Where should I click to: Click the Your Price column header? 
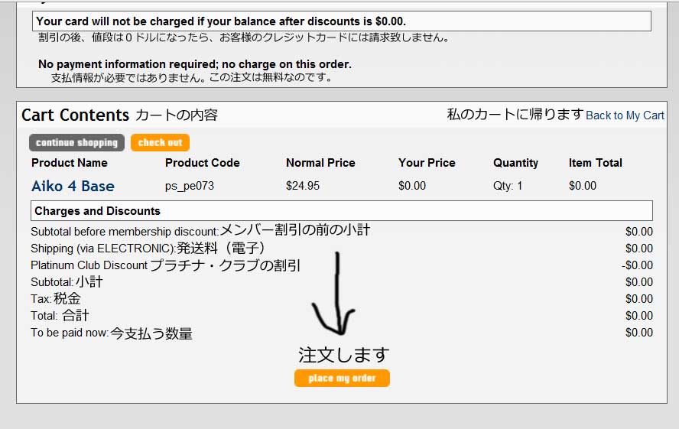coord(427,163)
